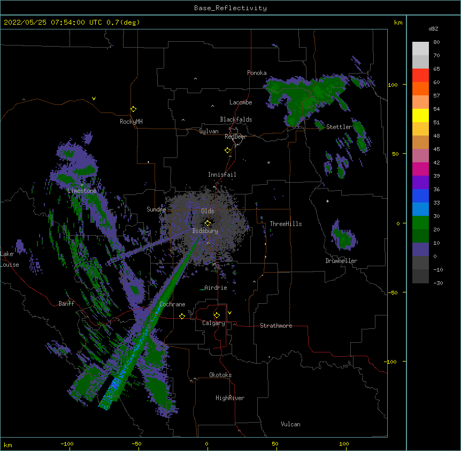Viewport: 461px width, 451px height.
Task: Click the 100 tick on right axis
Action: (393, 85)
